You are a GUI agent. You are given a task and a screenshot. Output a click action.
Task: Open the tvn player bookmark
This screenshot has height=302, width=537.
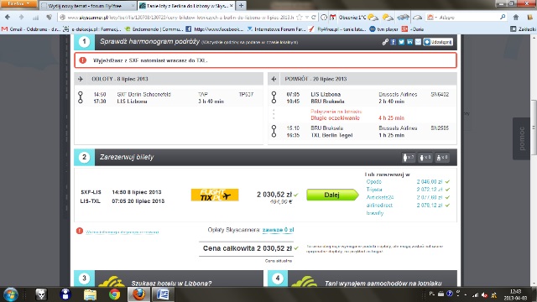click(383, 29)
